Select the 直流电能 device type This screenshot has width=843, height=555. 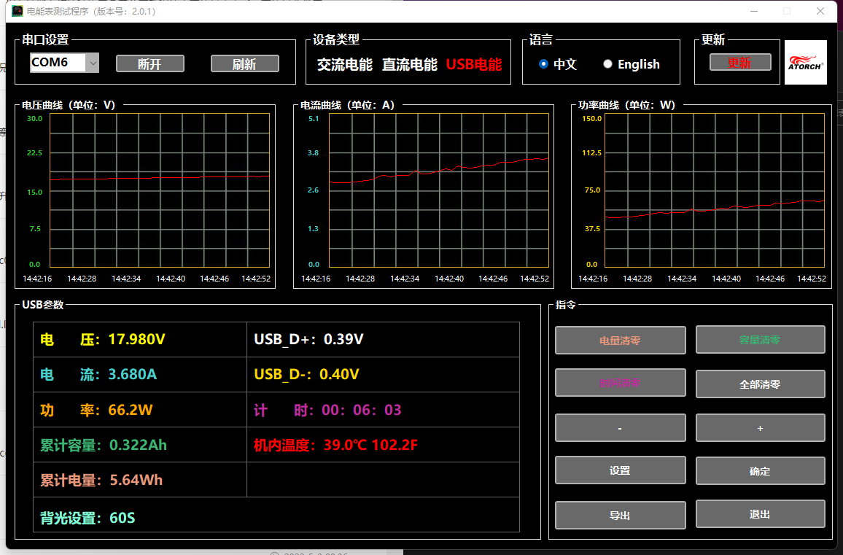pyautogui.click(x=410, y=64)
